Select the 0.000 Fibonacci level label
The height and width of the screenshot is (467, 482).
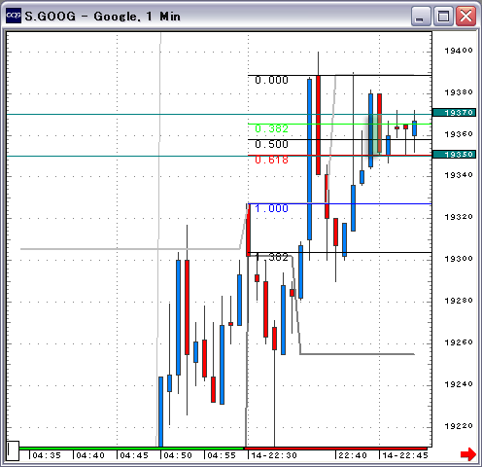[271, 80]
